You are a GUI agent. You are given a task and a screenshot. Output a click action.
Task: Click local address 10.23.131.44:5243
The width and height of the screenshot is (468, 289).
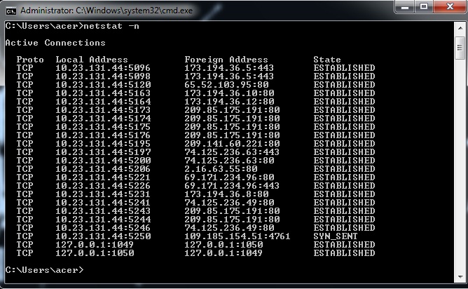click(103, 210)
